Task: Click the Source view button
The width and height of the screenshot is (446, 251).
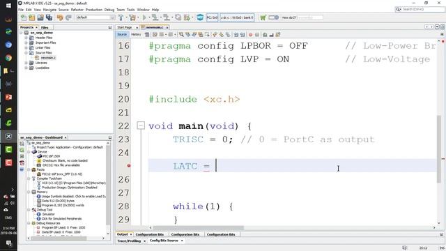Action: coord(122,34)
